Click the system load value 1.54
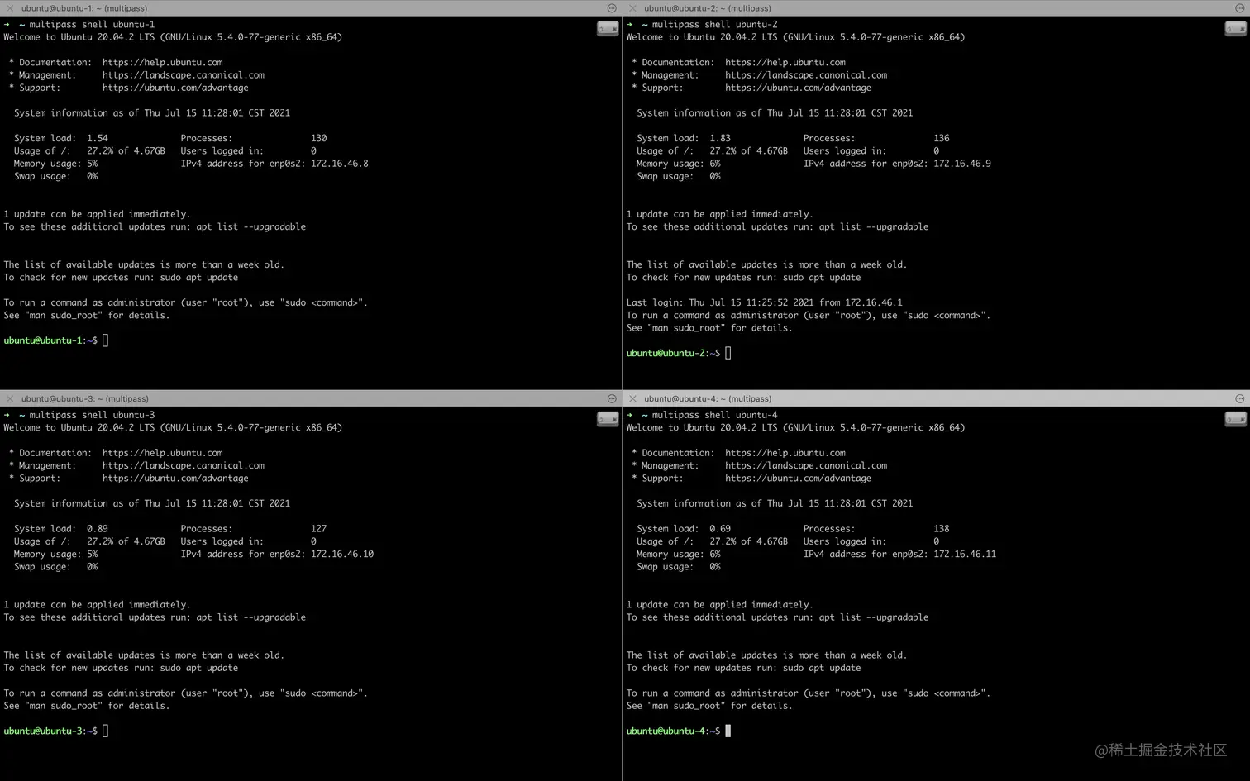This screenshot has height=781, width=1250. tap(98, 138)
